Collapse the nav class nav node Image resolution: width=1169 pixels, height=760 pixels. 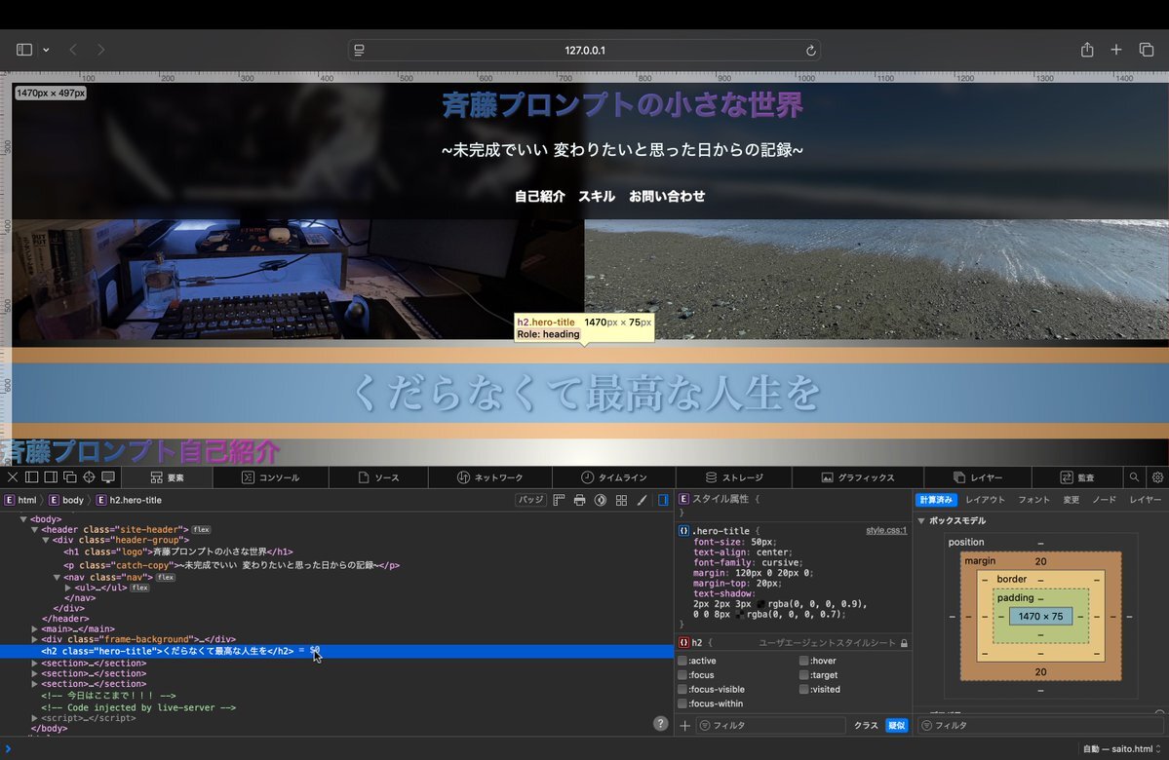[x=57, y=578]
